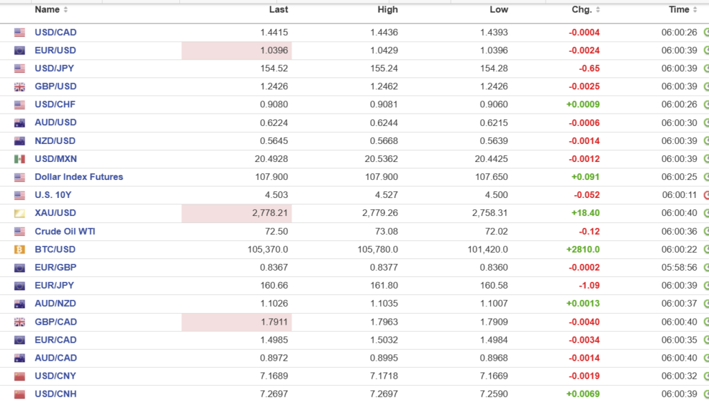Click the gold bar icon beside XAU/USD
Screen dimensions: 709x403
(19, 213)
